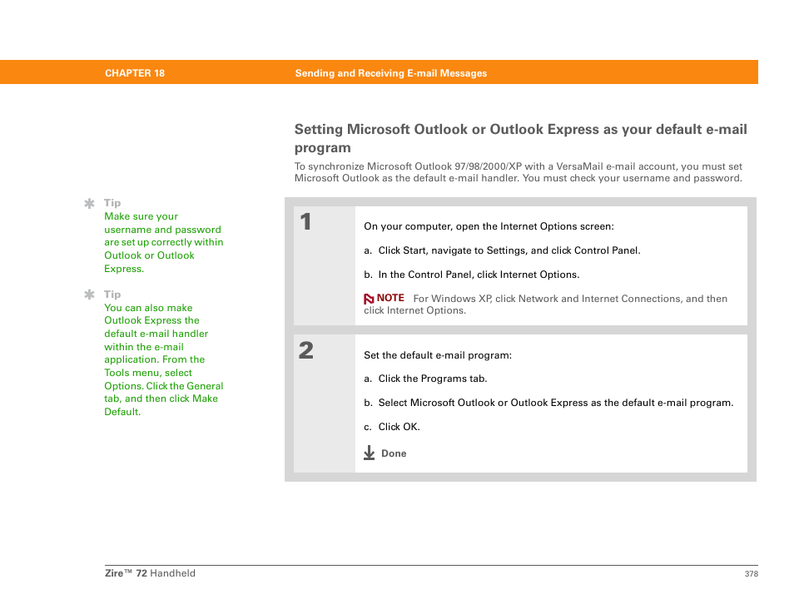This screenshot has width=794, height=614.
Task: Click the "Tip" label above "Make sure your username"
Action: click(112, 203)
